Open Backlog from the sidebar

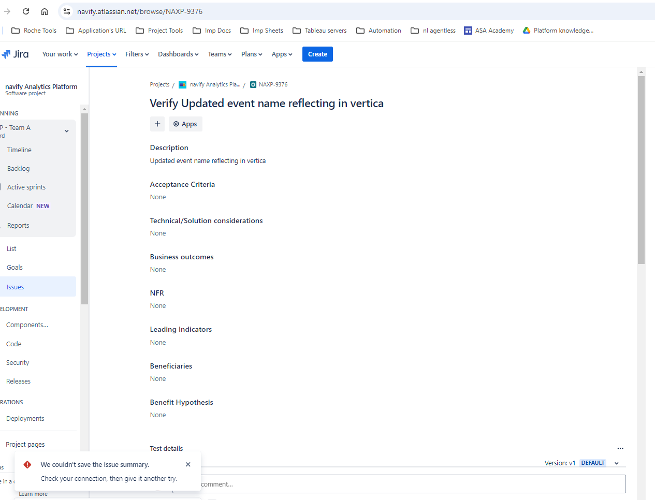(x=18, y=168)
